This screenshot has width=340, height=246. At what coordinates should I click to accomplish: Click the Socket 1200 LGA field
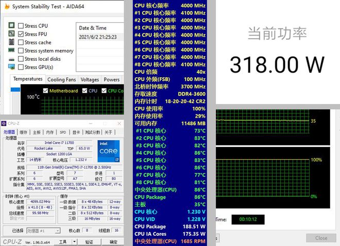59,154
